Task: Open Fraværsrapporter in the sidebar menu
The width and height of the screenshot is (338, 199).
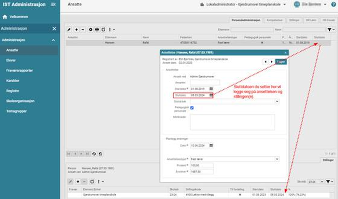Action: click(x=19, y=71)
